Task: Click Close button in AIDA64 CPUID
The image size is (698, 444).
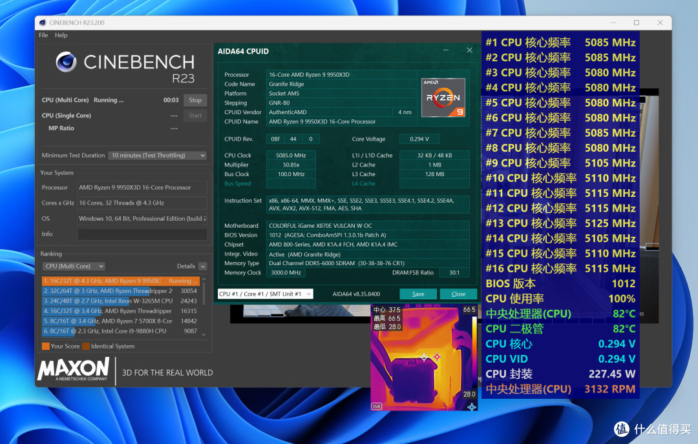Action: [x=458, y=294]
